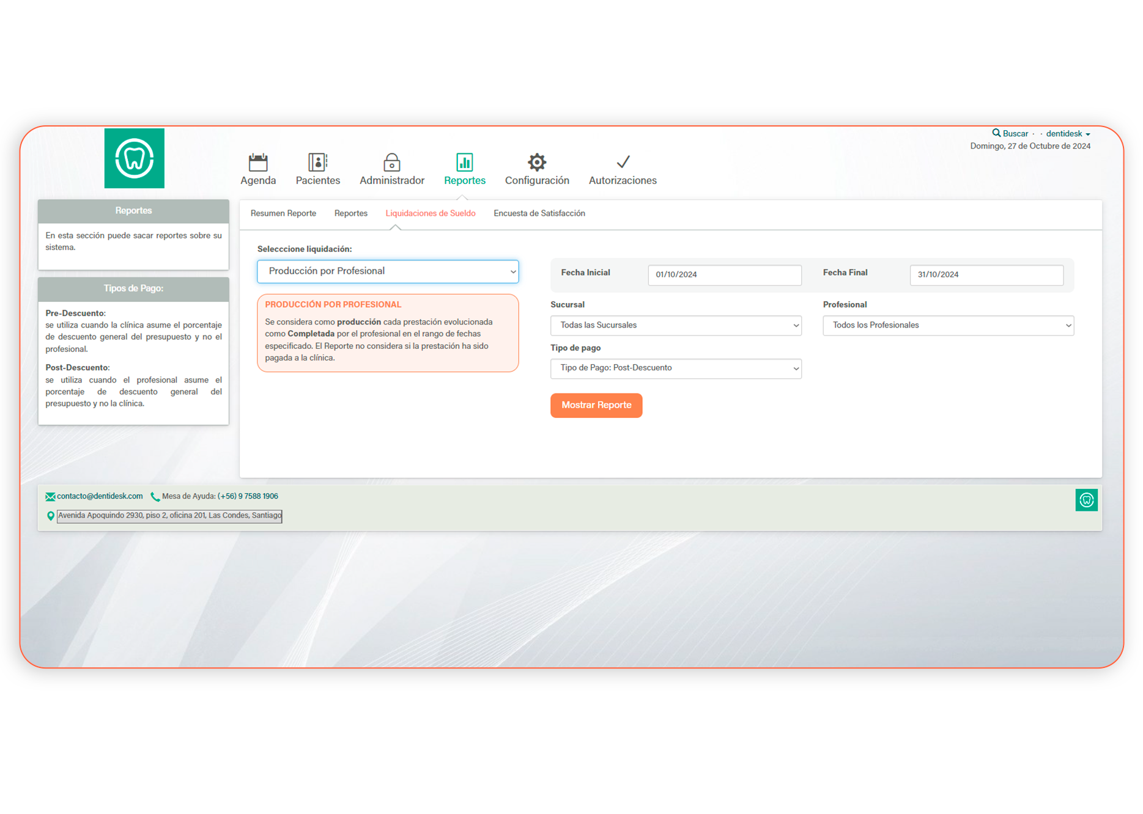Switch to Resumen Reporte tab
Viewport: 1143px width, 814px height.
283,213
